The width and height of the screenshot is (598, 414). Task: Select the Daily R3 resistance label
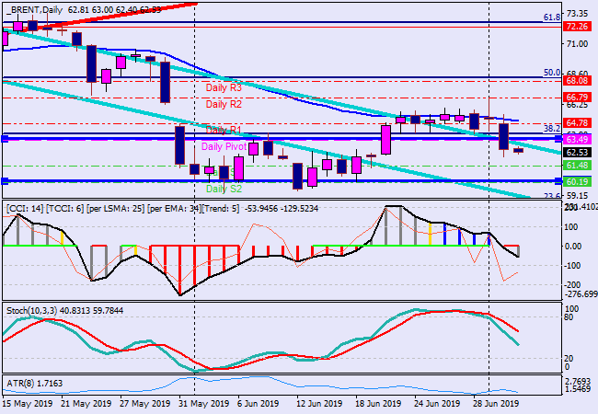click(223, 87)
